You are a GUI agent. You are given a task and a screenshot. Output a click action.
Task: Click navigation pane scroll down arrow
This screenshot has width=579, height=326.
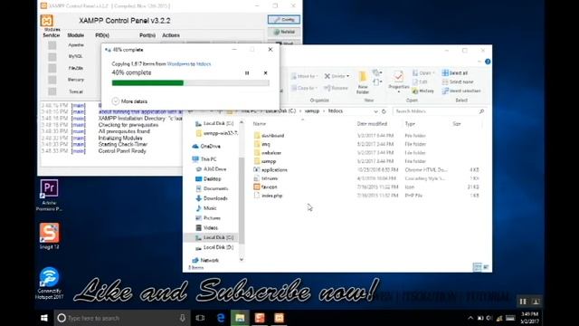point(242,260)
